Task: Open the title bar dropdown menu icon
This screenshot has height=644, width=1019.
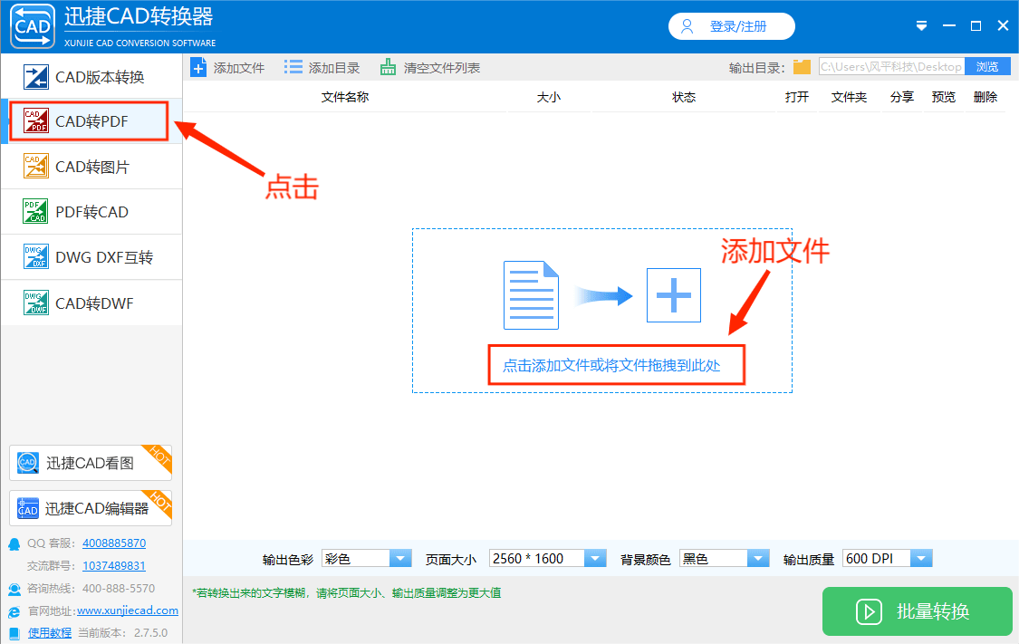Action: point(921,26)
